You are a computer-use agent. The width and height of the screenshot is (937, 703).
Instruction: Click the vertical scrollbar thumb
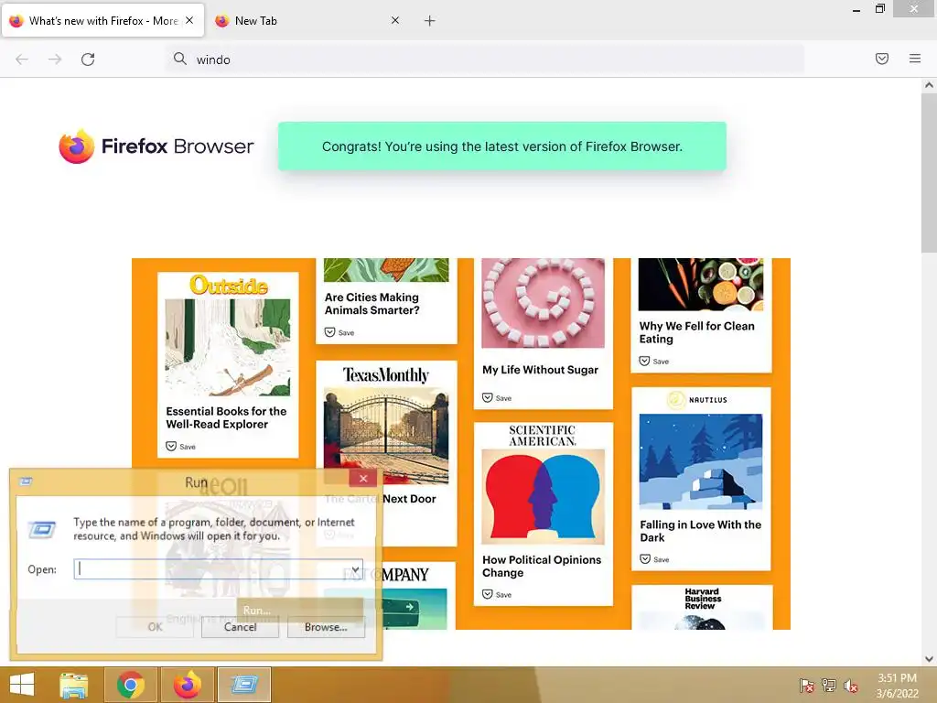coord(929,172)
